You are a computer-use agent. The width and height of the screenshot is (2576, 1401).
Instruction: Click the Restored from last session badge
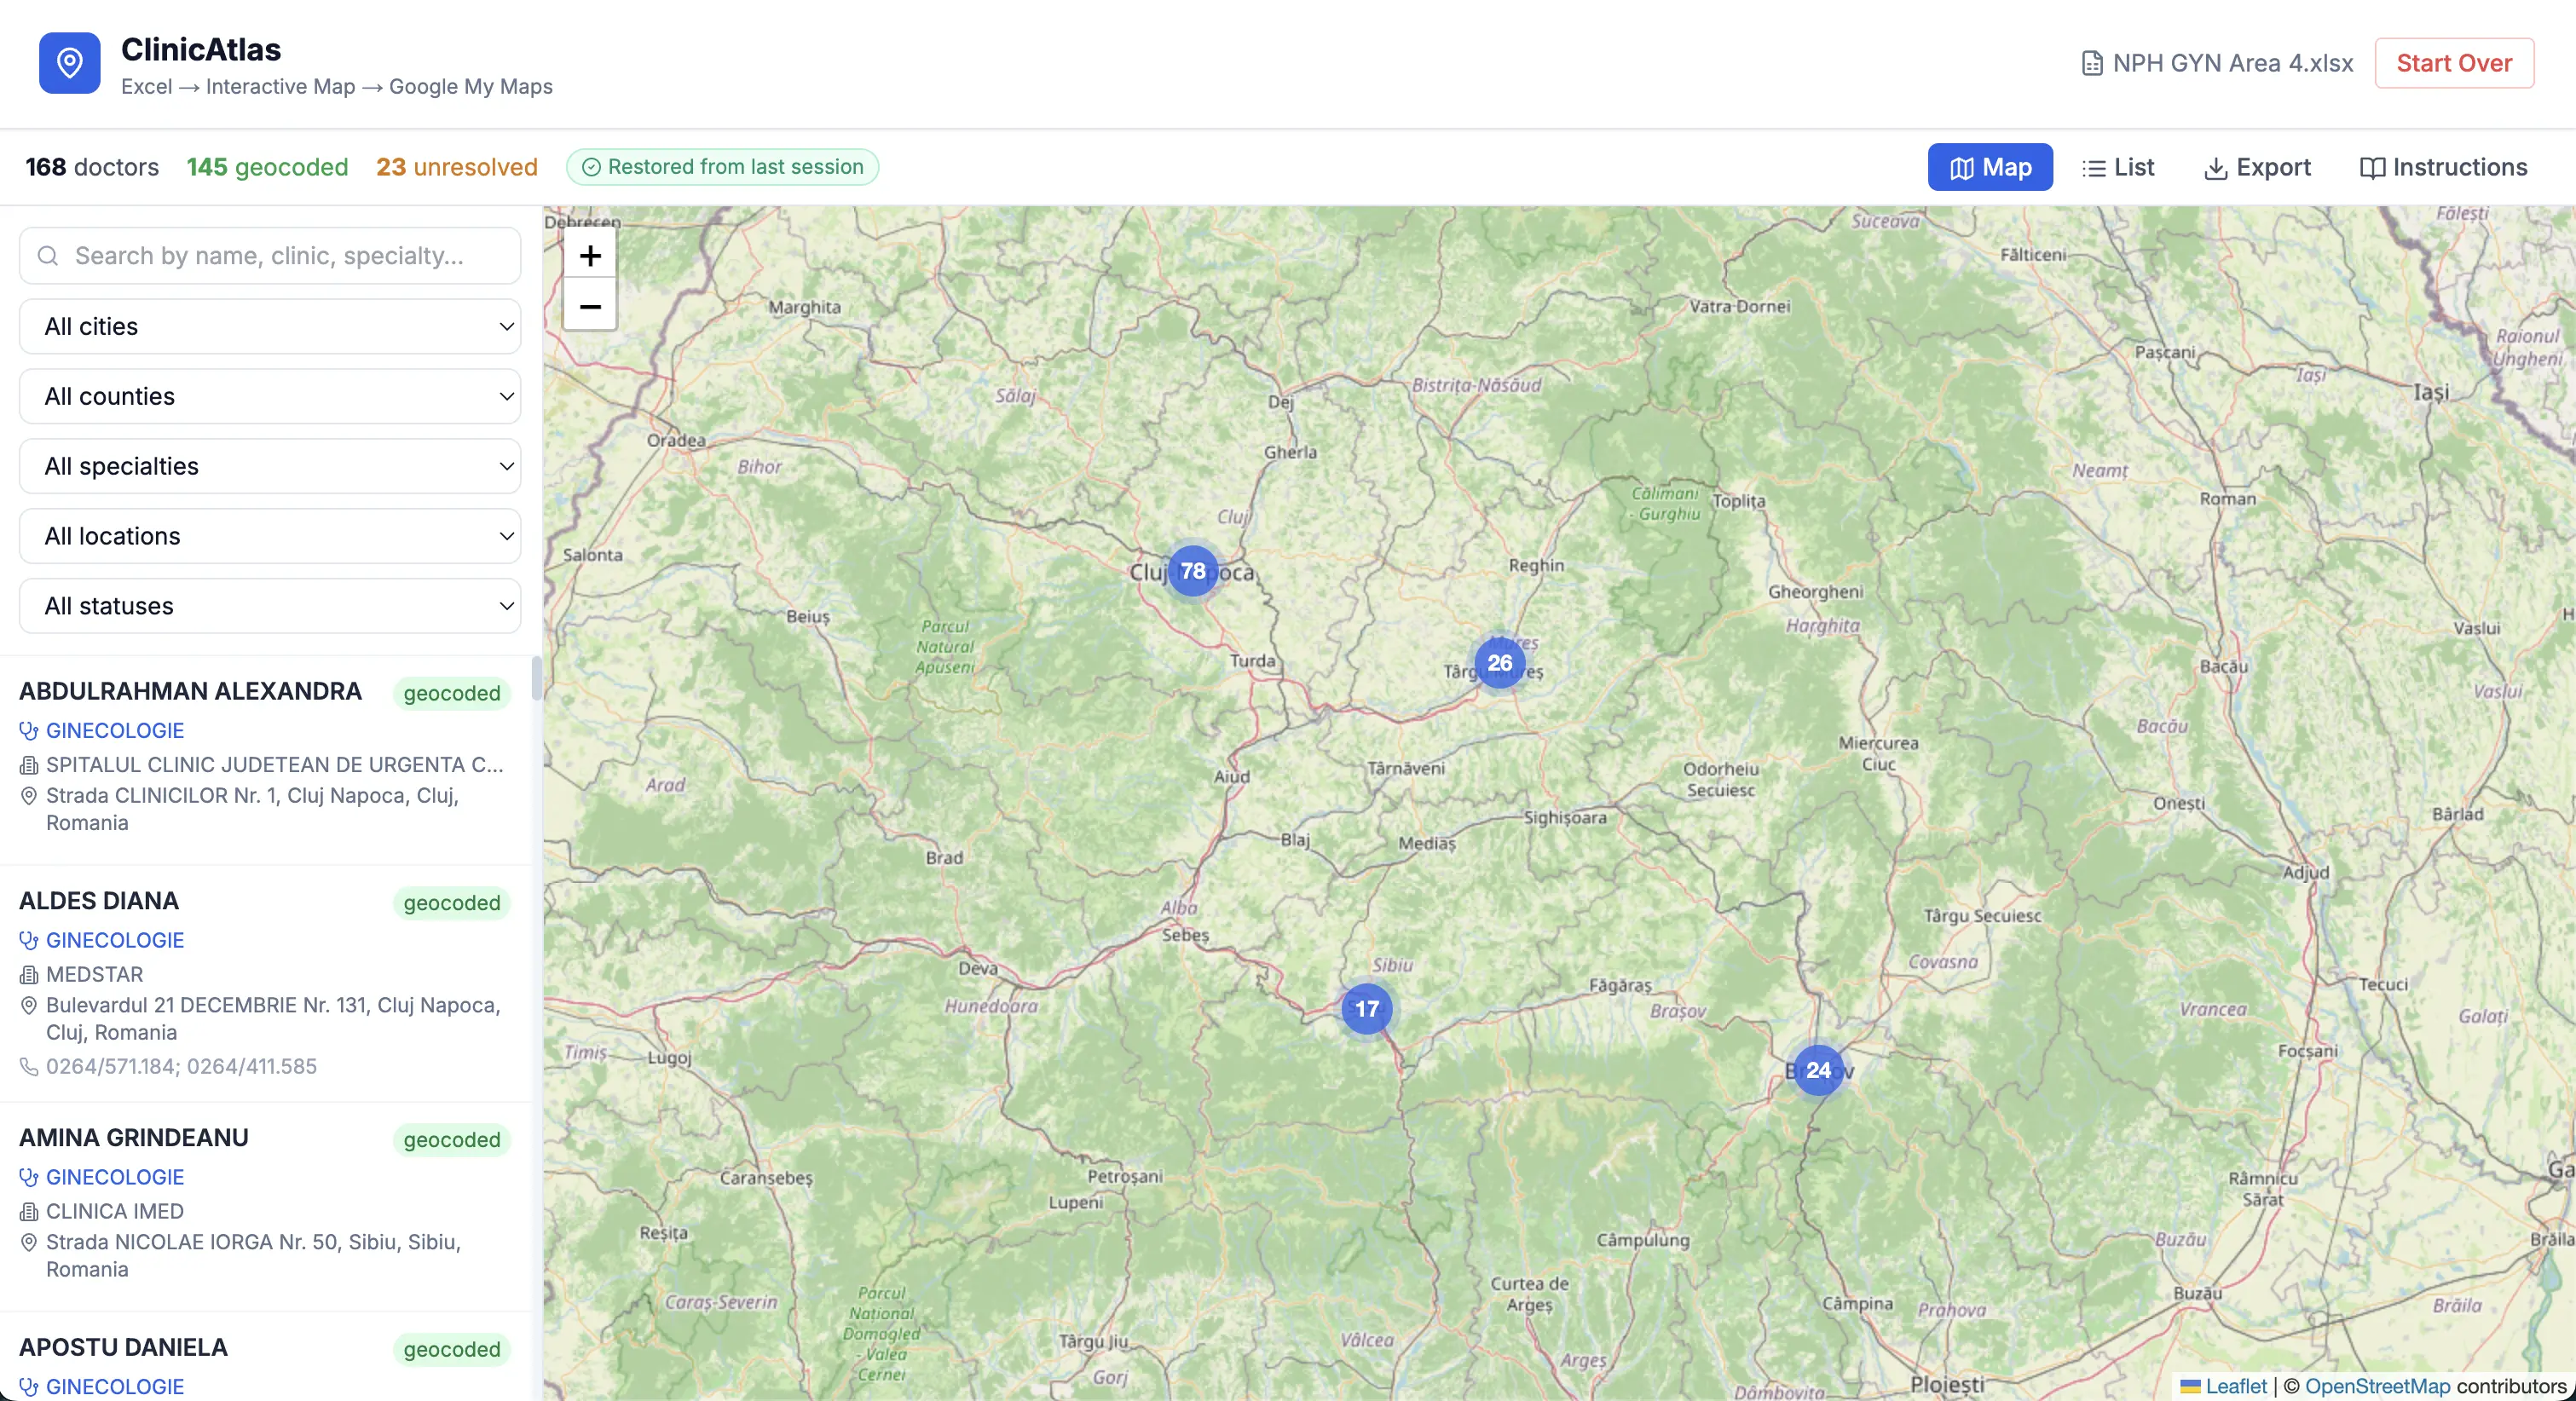pos(723,167)
